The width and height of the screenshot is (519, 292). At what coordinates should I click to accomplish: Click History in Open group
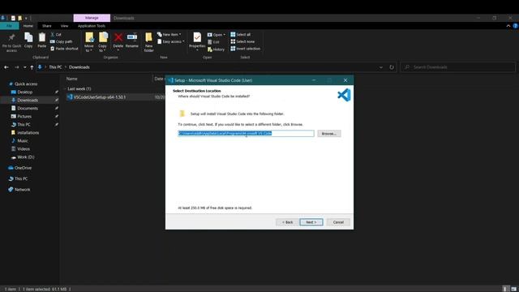(216, 49)
